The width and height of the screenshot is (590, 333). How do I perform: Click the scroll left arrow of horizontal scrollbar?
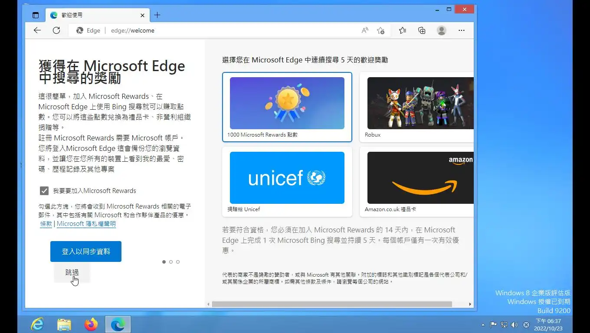208,304
